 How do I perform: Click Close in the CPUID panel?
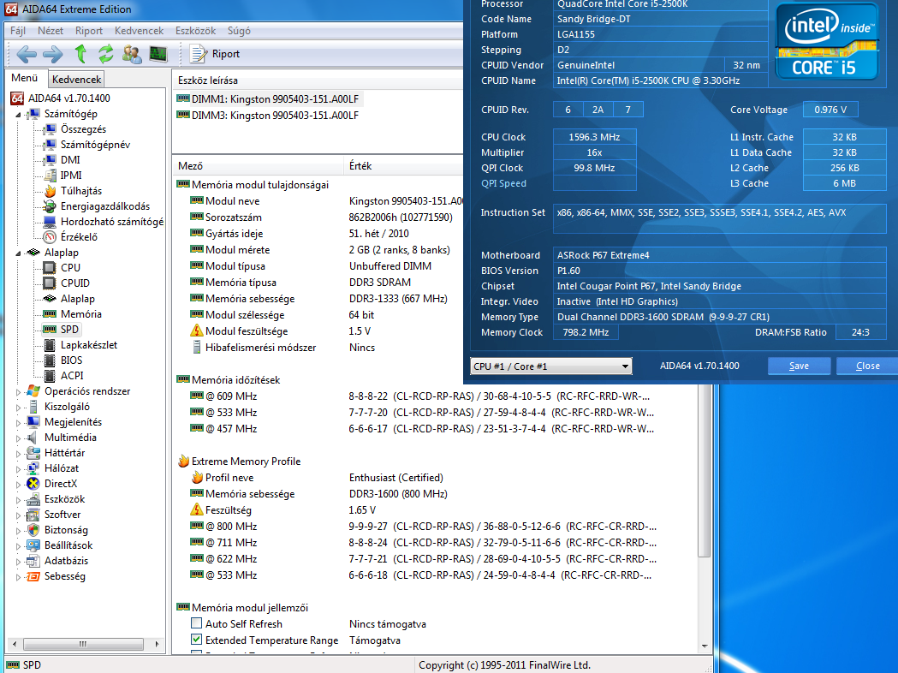(868, 366)
